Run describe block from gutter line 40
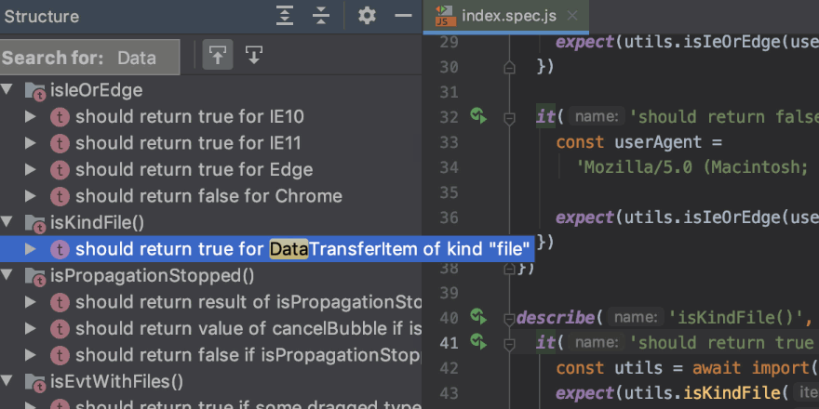The image size is (819, 409). [478, 316]
